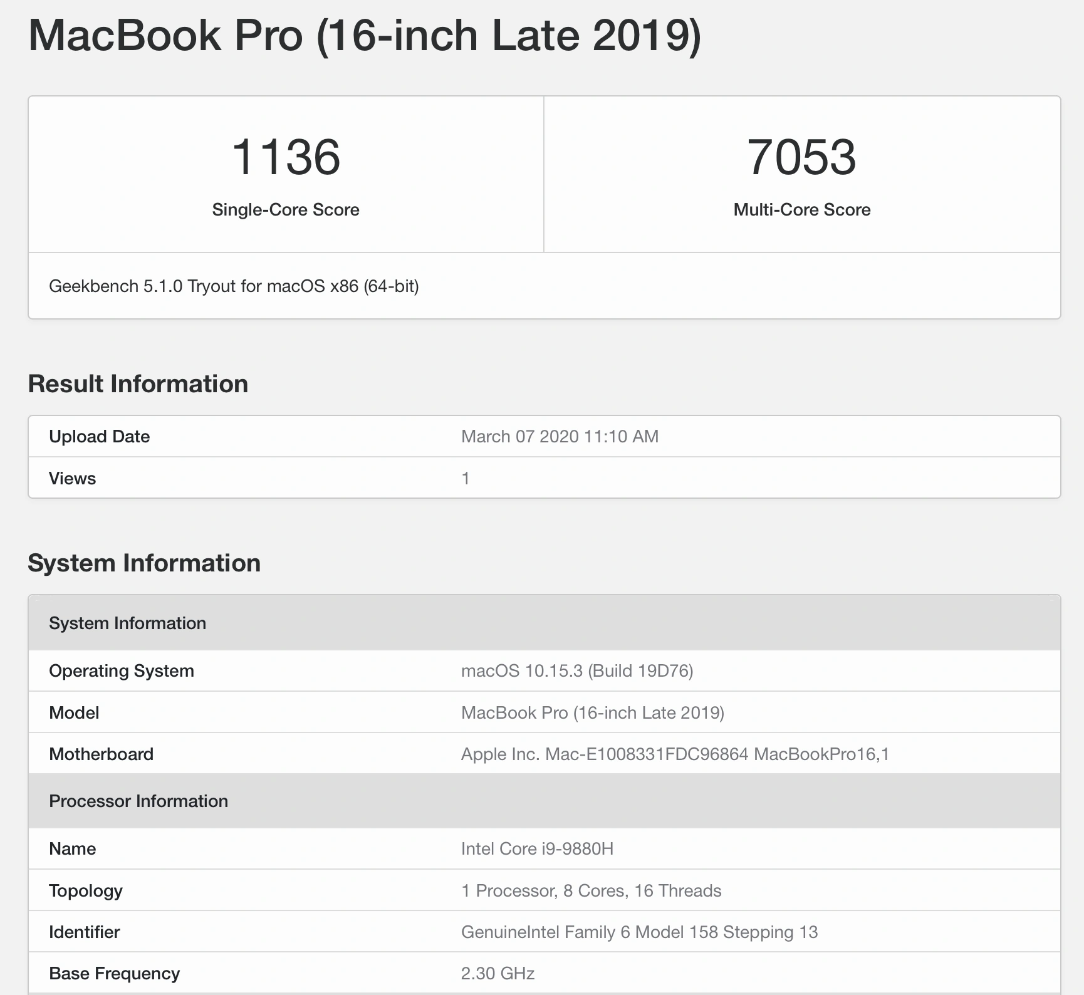Click the Processor Information table header
Image resolution: width=1084 pixels, height=995 pixels.
pos(544,801)
